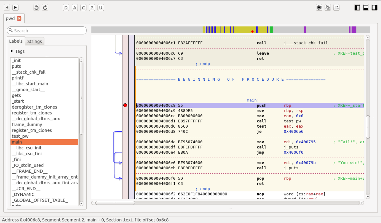Mark selection as procedure with P button
The width and height of the screenshot is (381, 223).
click(92, 8)
